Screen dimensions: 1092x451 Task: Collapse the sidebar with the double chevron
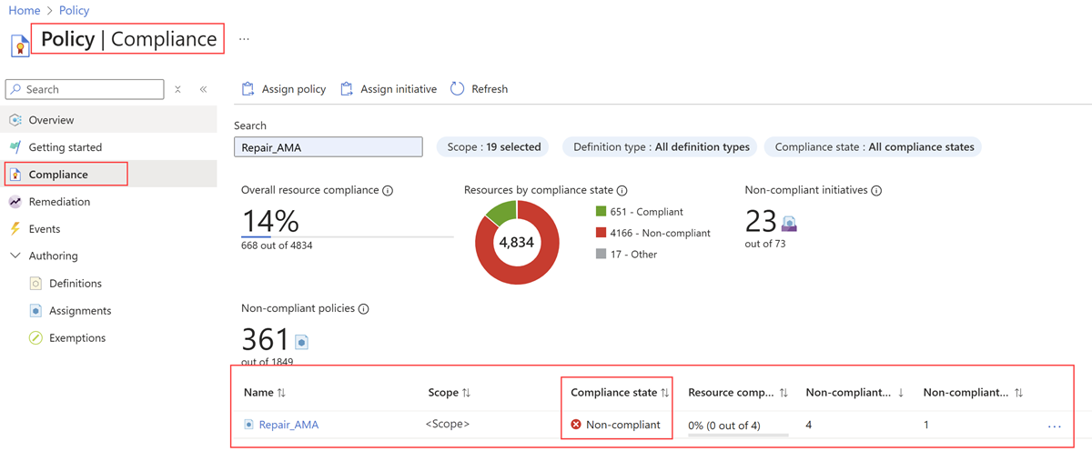[203, 89]
